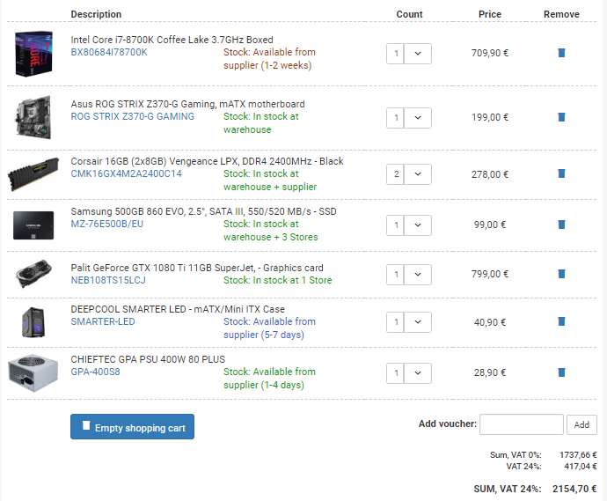The height and width of the screenshot is (501, 607).
Task: Expand count dropdown for CHIEFTEC GPA PSU
Action: [x=418, y=373]
